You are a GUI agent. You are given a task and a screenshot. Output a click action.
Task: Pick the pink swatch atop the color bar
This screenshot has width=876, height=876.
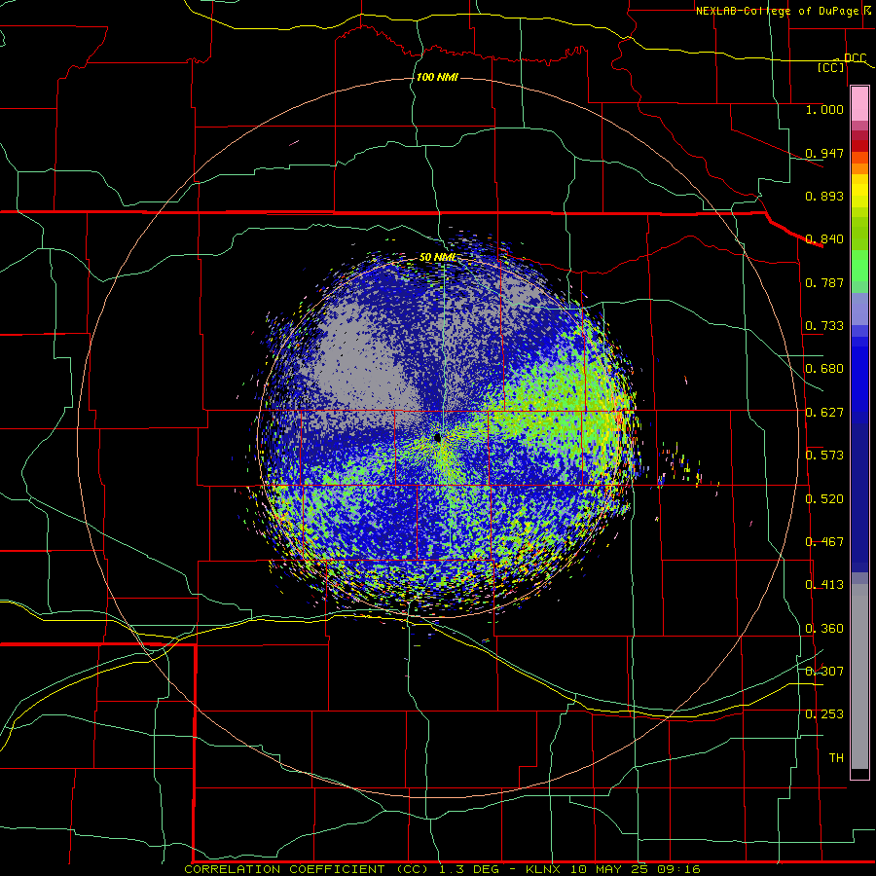click(x=859, y=104)
